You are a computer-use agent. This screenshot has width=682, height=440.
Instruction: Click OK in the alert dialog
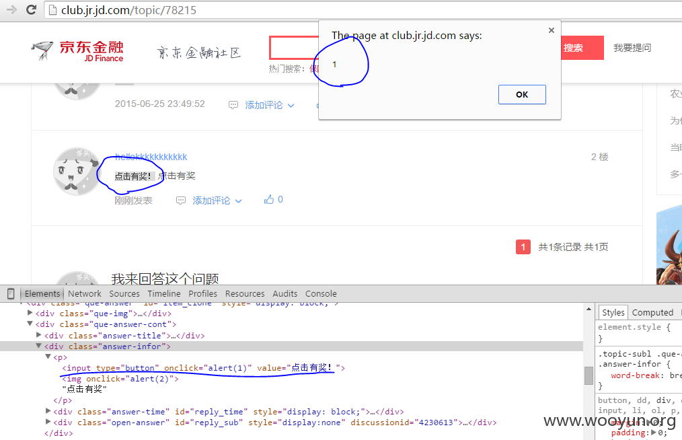[x=522, y=94]
